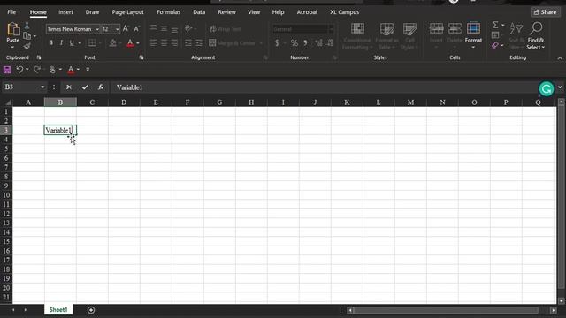Viewport: 566px width, 318px height.
Task: Switch to the Formulas tab
Action: 169,11
